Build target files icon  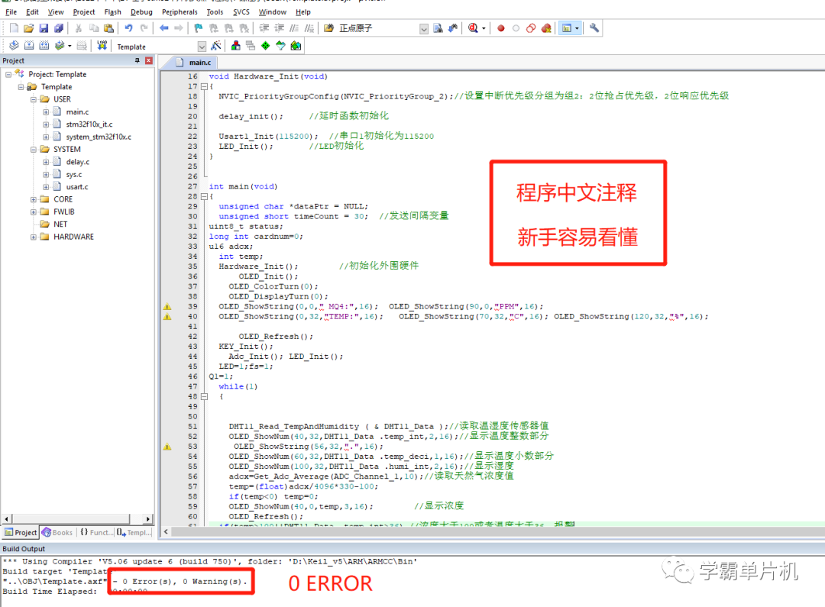pos(30,46)
